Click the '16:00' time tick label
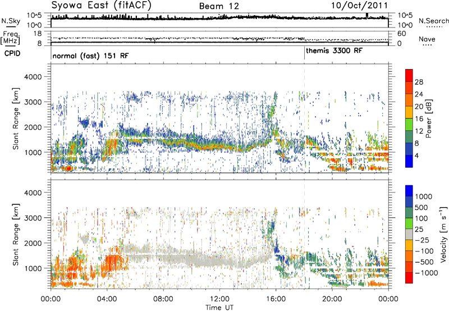The height and width of the screenshot is (311, 449). (x=276, y=299)
